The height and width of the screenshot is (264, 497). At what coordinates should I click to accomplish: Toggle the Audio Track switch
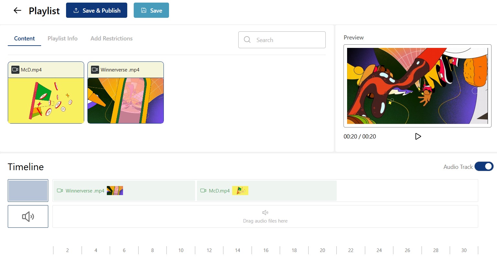coord(484,167)
